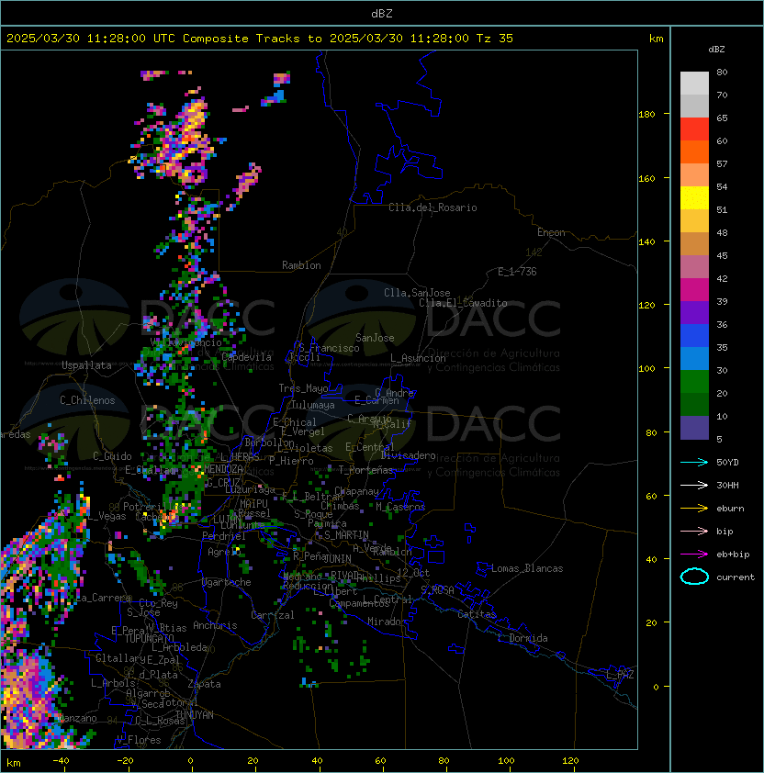
Task: Click the 'current' legend label
Action: [x=736, y=577]
